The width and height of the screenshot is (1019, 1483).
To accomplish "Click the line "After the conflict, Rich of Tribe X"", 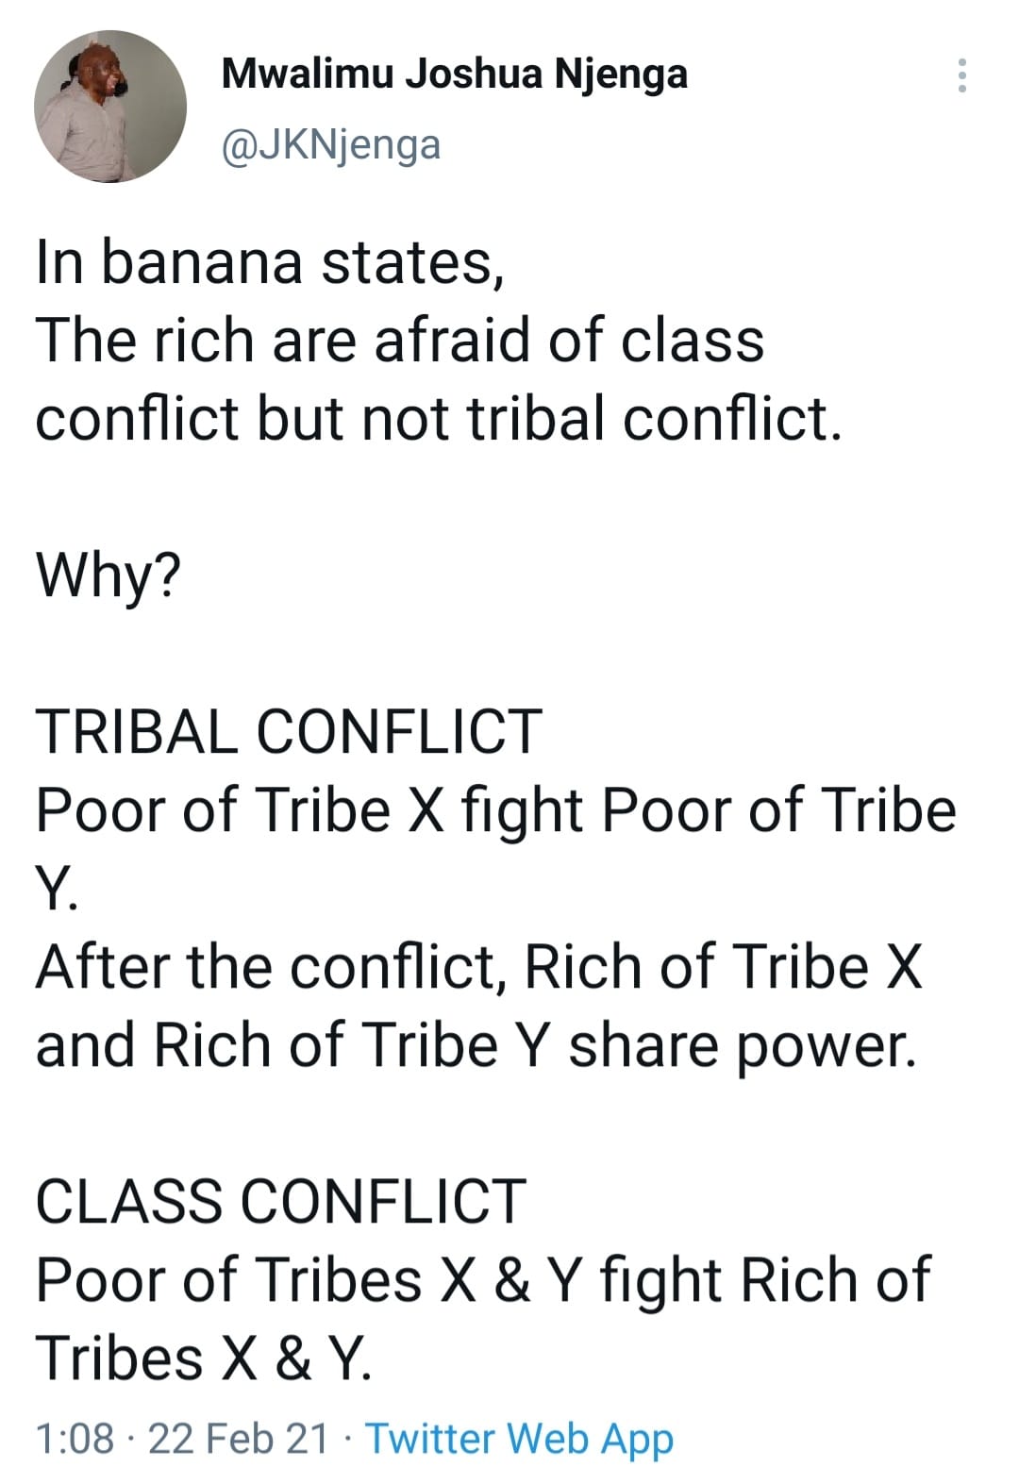I will pyautogui.click(x=479, y=966).
